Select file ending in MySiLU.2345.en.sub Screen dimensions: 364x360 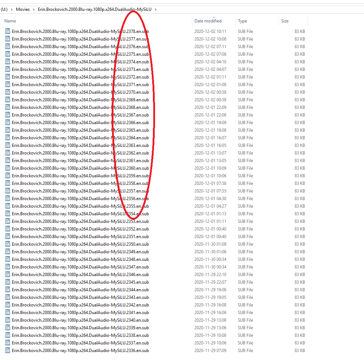[80, 282]
